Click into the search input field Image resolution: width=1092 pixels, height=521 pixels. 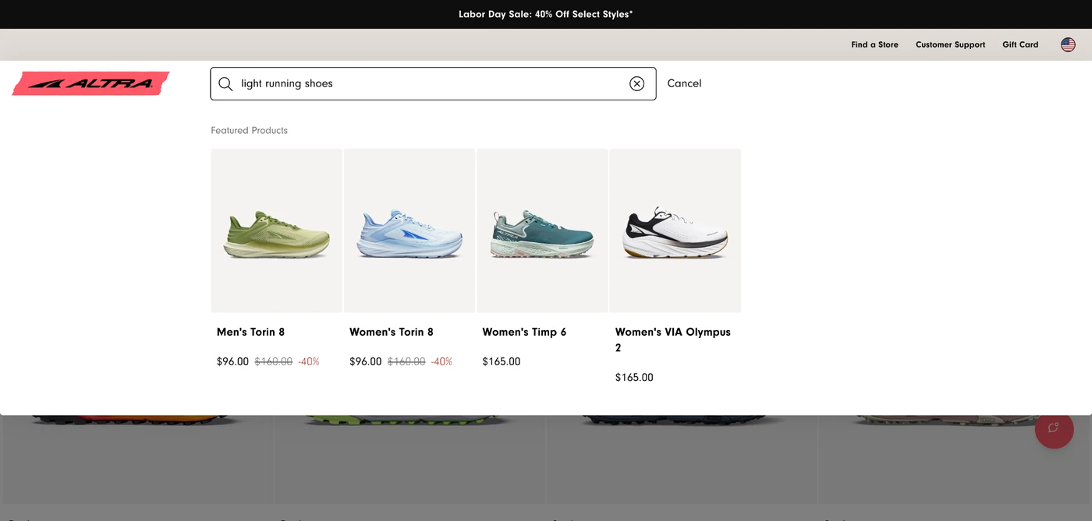[x=433, y=83]
